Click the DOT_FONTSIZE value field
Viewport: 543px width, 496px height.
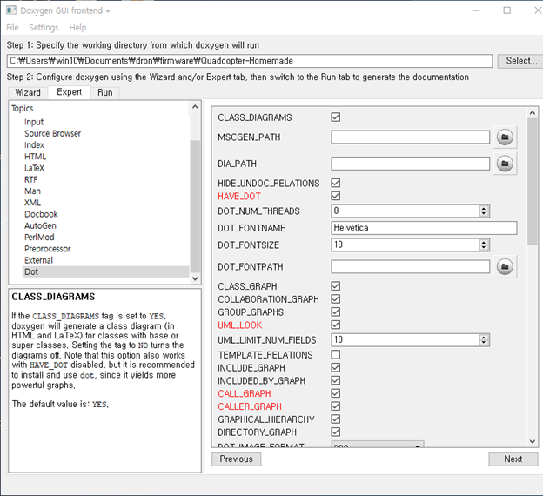[x=406, y=245]
